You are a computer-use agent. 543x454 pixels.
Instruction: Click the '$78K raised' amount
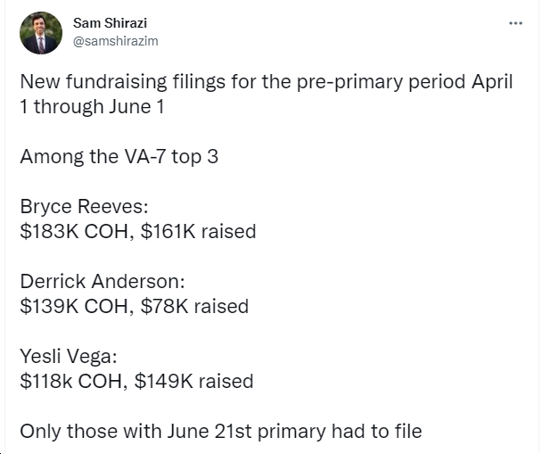coord(194,306)
